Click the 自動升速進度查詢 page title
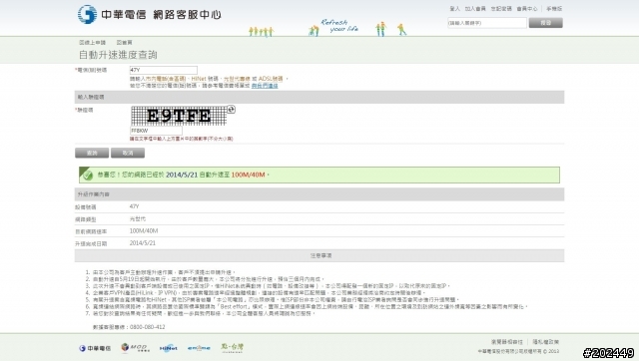 pyautogui.click(x=118, y=55)
